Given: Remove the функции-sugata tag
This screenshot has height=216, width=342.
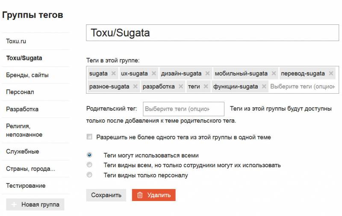Looking at the screenshot, I should [x=264, y=86].
